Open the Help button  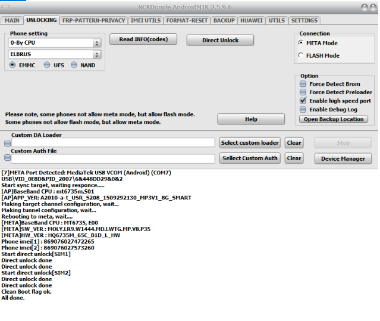coord(251,119)
